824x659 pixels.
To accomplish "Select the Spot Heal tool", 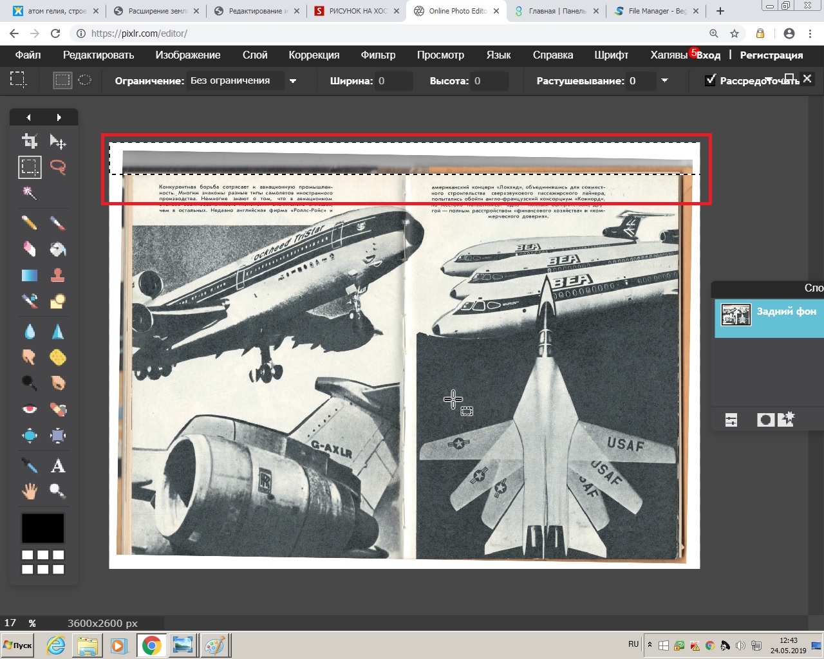I will point(58,409).
